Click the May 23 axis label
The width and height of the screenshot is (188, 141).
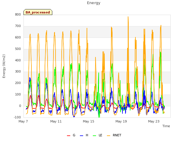click(154, 121)
